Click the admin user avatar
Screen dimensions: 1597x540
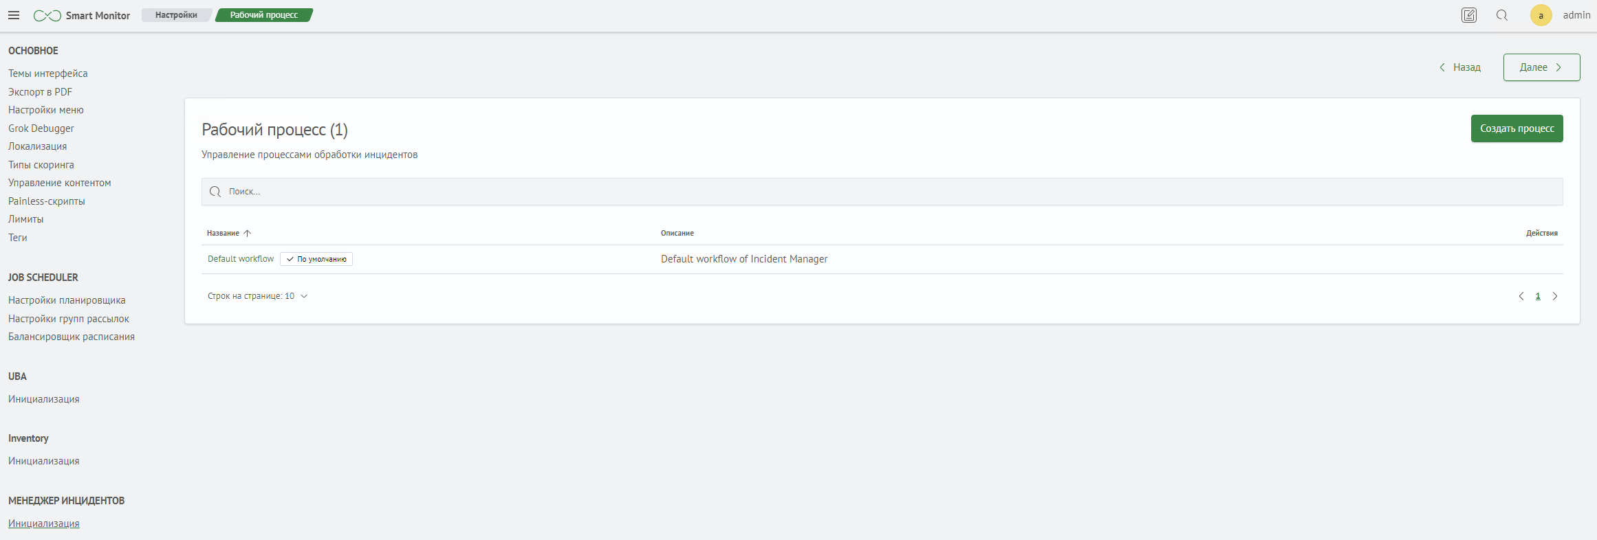(1541, 15)
